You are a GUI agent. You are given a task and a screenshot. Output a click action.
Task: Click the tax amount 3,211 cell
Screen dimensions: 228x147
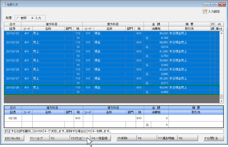click(160, 83)
